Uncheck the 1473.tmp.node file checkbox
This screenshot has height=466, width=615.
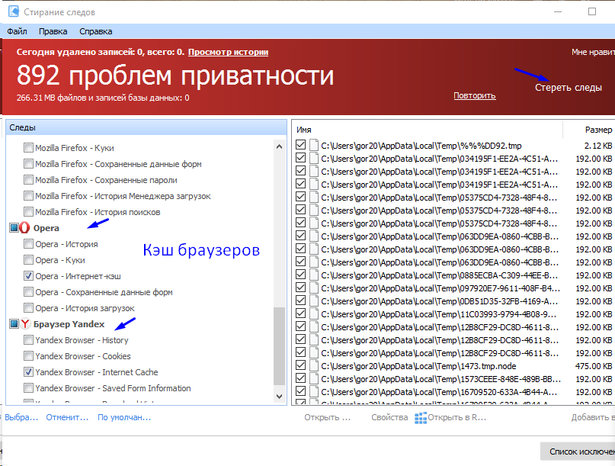pos(300,366)
